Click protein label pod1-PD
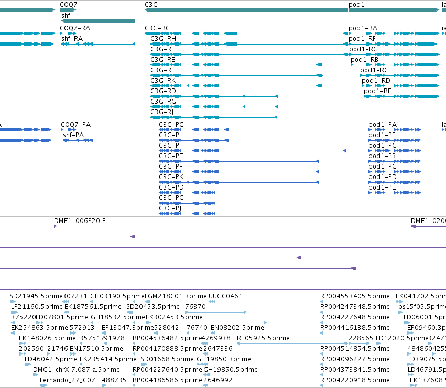446x388 pixels. pos(383,177)
